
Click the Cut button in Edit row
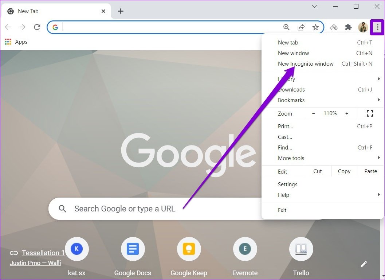click(x=318, y=171)
